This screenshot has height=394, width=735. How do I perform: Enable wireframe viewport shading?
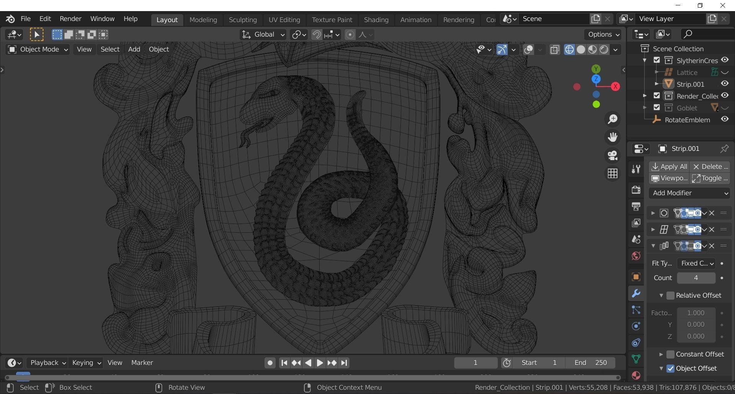pos(569,50)
